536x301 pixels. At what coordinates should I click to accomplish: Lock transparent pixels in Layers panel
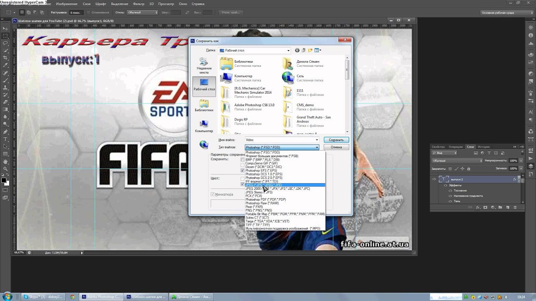[x=450, y=168]
